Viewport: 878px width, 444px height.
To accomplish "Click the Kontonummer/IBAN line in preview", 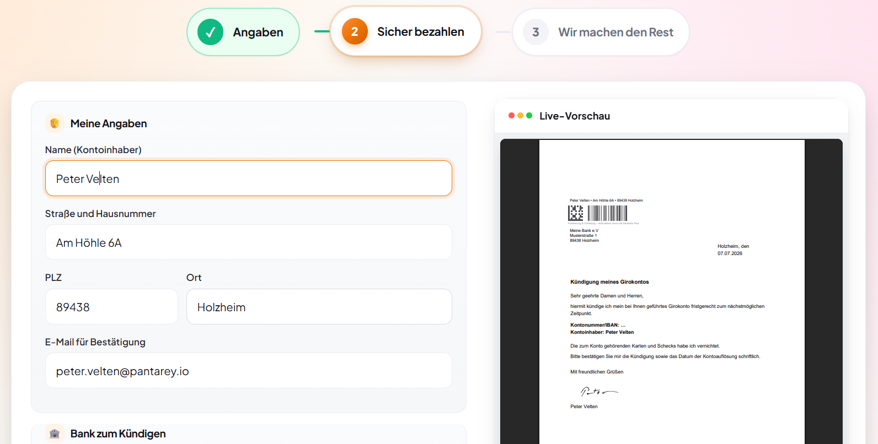I will [598, 325].
